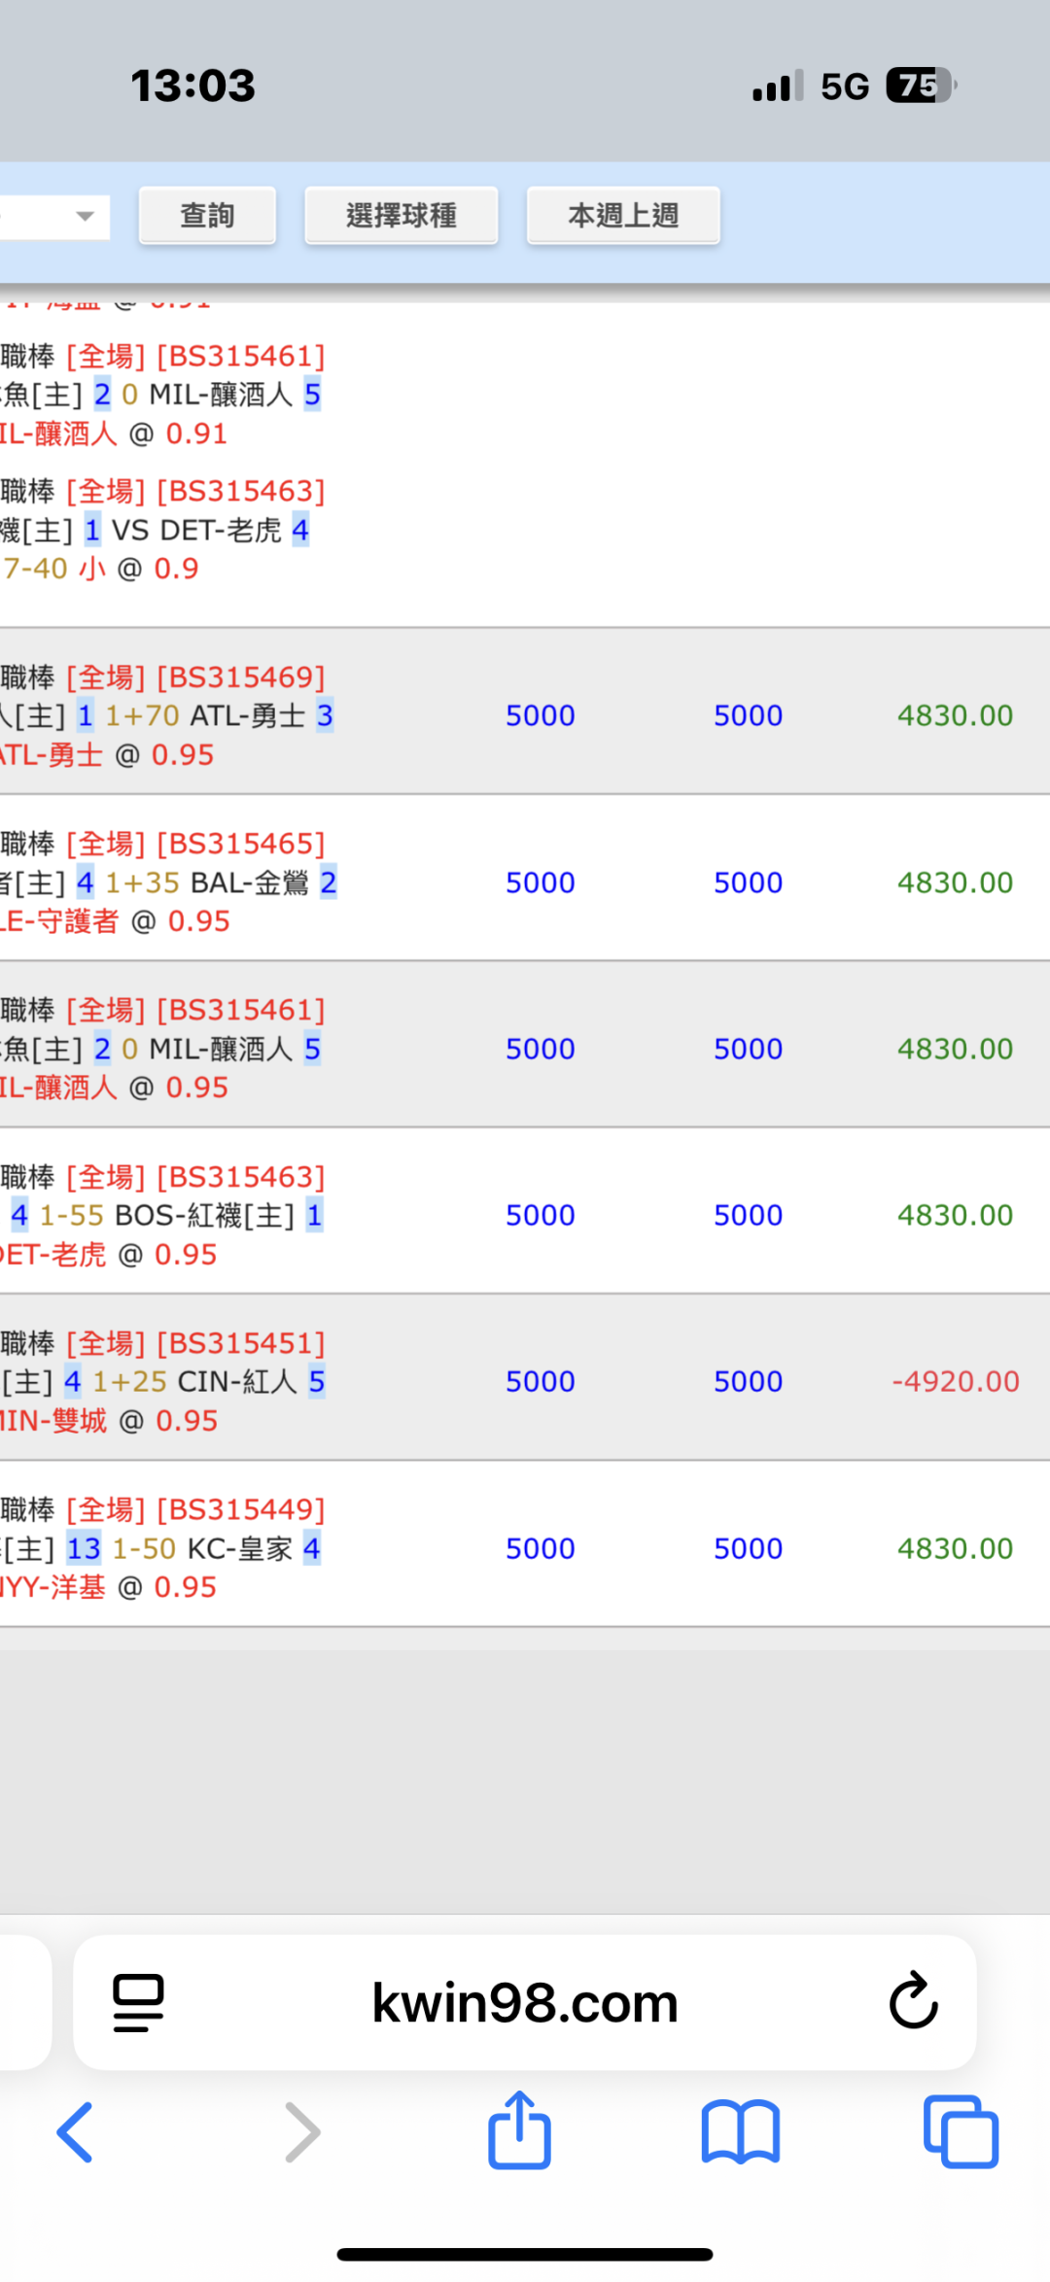
Task: Tap the -4920.00 loss amount
Action: [x=955, y=1381]
